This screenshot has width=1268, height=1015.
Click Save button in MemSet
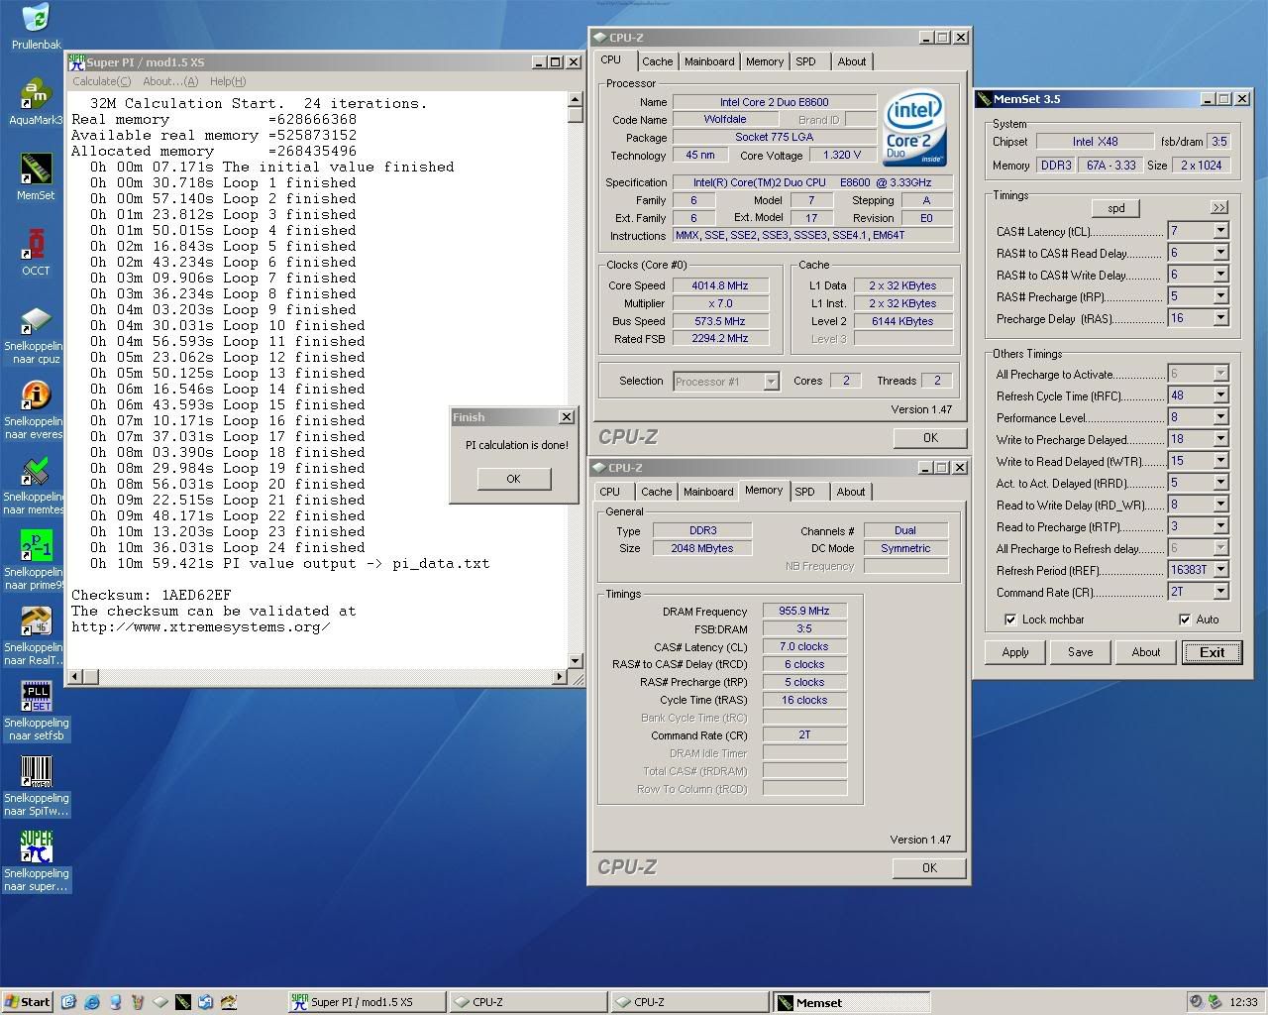pyautogui.click(x=1080, y=652)
